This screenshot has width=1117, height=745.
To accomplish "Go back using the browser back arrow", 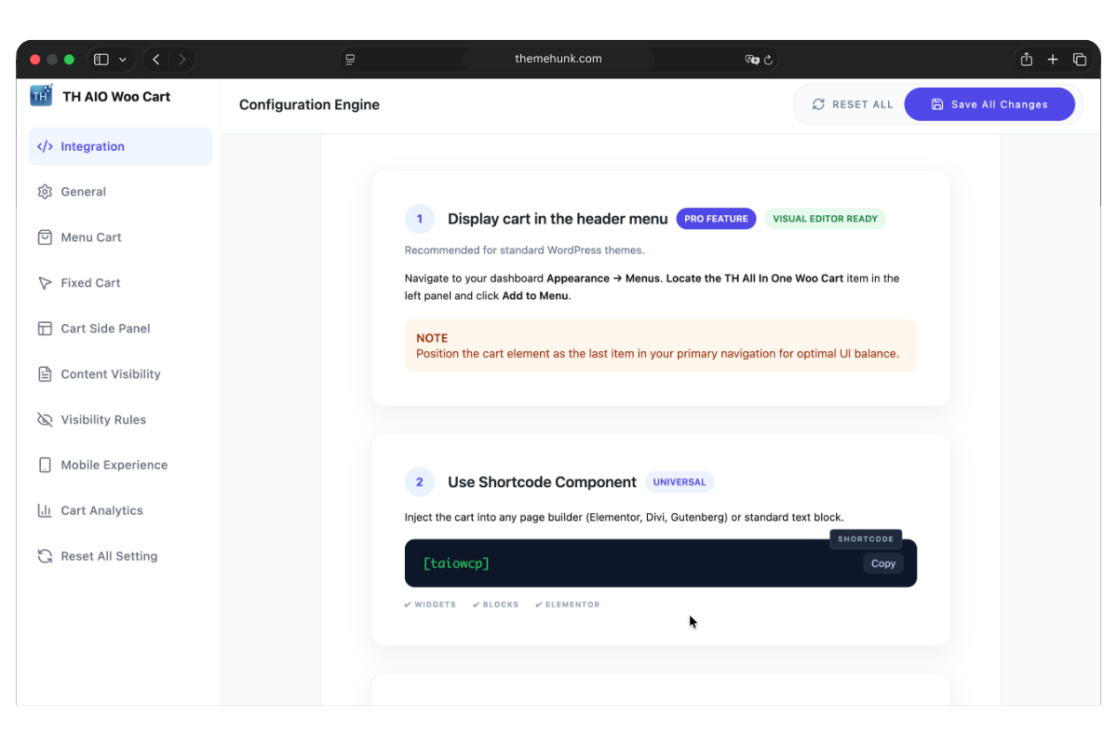I will [x=156, y=60].
